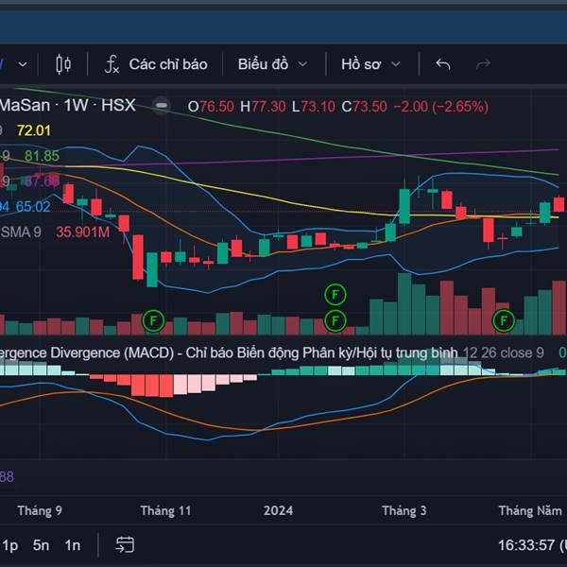
Task: Click the yellow 72.01 indicator value
Action: pyautogui.click(x=34, y=130)
